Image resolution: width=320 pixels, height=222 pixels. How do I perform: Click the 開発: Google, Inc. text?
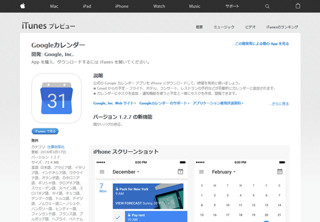[x=53, y=54]
